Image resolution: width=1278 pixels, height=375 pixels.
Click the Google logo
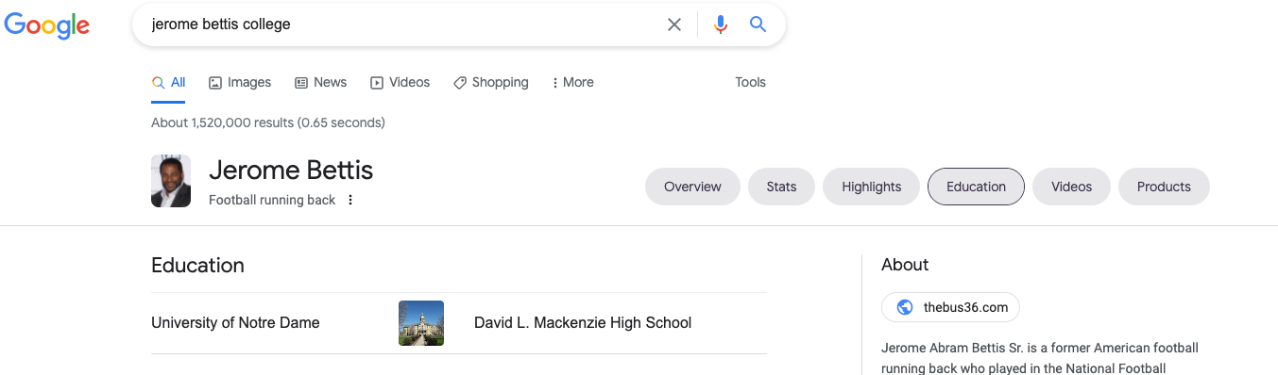47,24
